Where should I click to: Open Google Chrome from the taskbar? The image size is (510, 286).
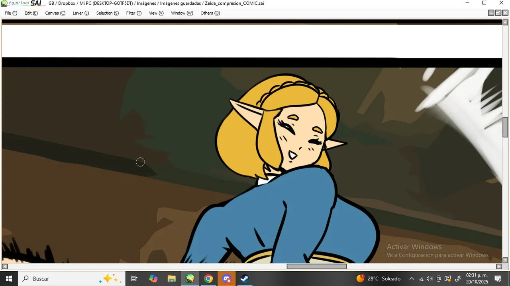coord(208,278)
